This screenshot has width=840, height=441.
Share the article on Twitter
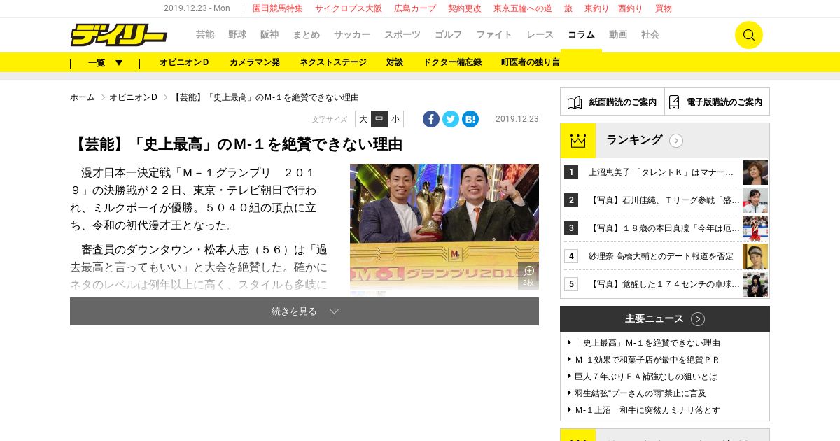coord(451,119)
